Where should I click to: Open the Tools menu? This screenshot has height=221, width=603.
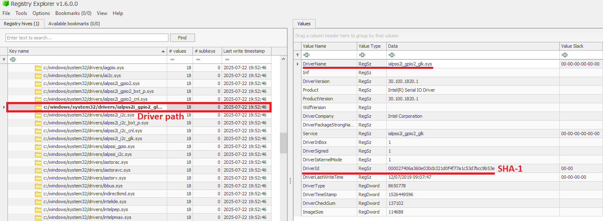pos(21,13)
